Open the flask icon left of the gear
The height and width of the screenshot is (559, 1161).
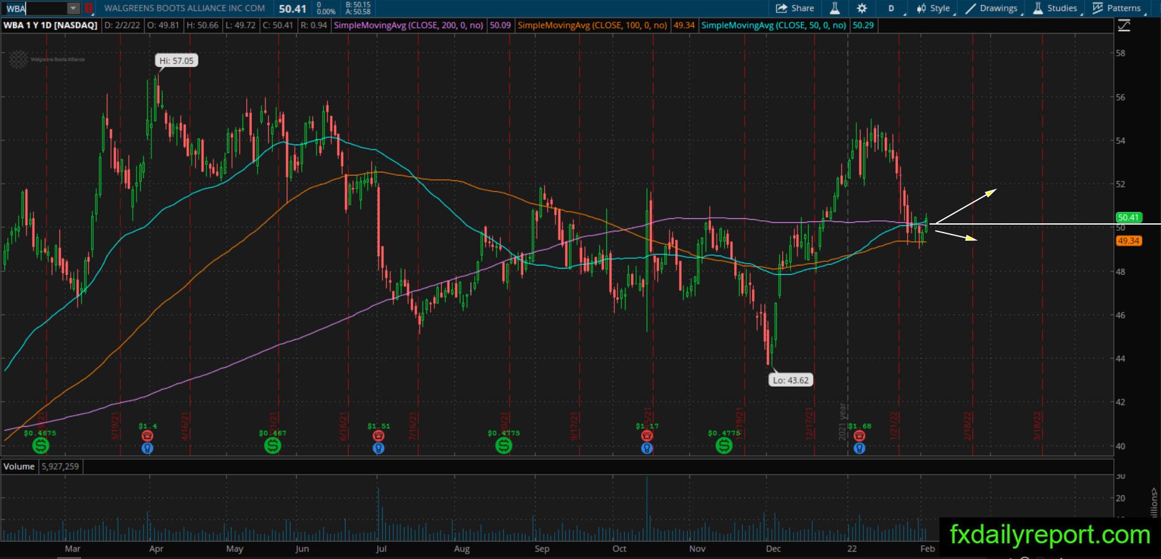pos(835,8)
